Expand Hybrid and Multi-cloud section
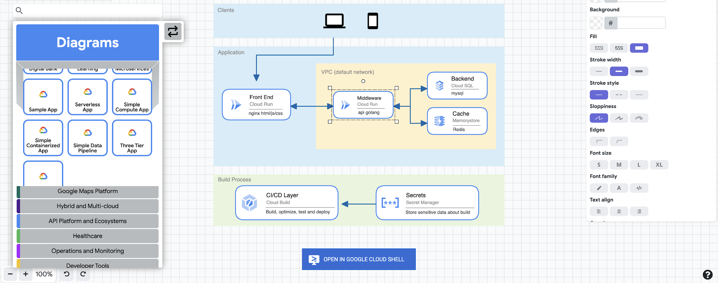718x283 pixels. (x=87, y=206)
